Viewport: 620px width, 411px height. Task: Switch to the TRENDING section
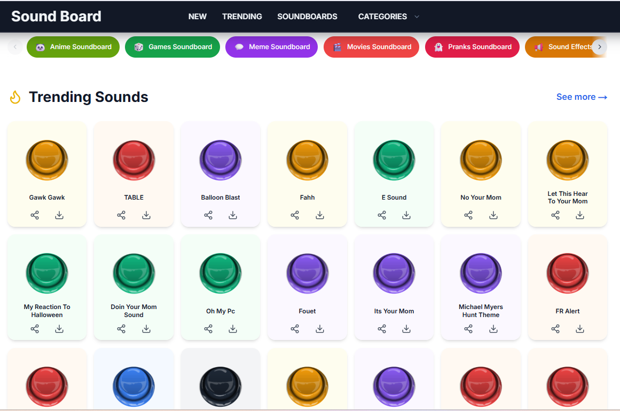(242, 17)
